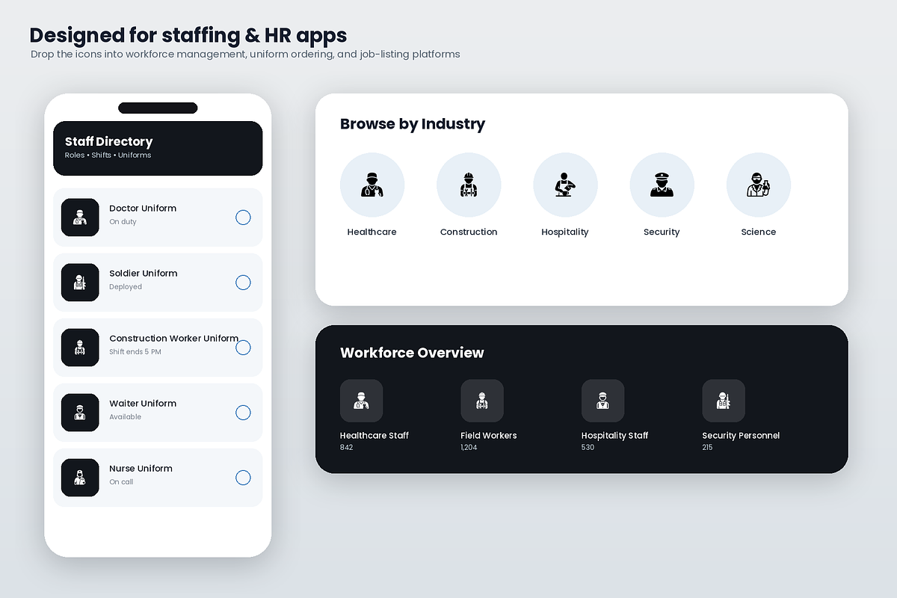The image size is (897, 598).
Task: Click the Hospitality Staff count '530'
Action: [x=588, y=448]
